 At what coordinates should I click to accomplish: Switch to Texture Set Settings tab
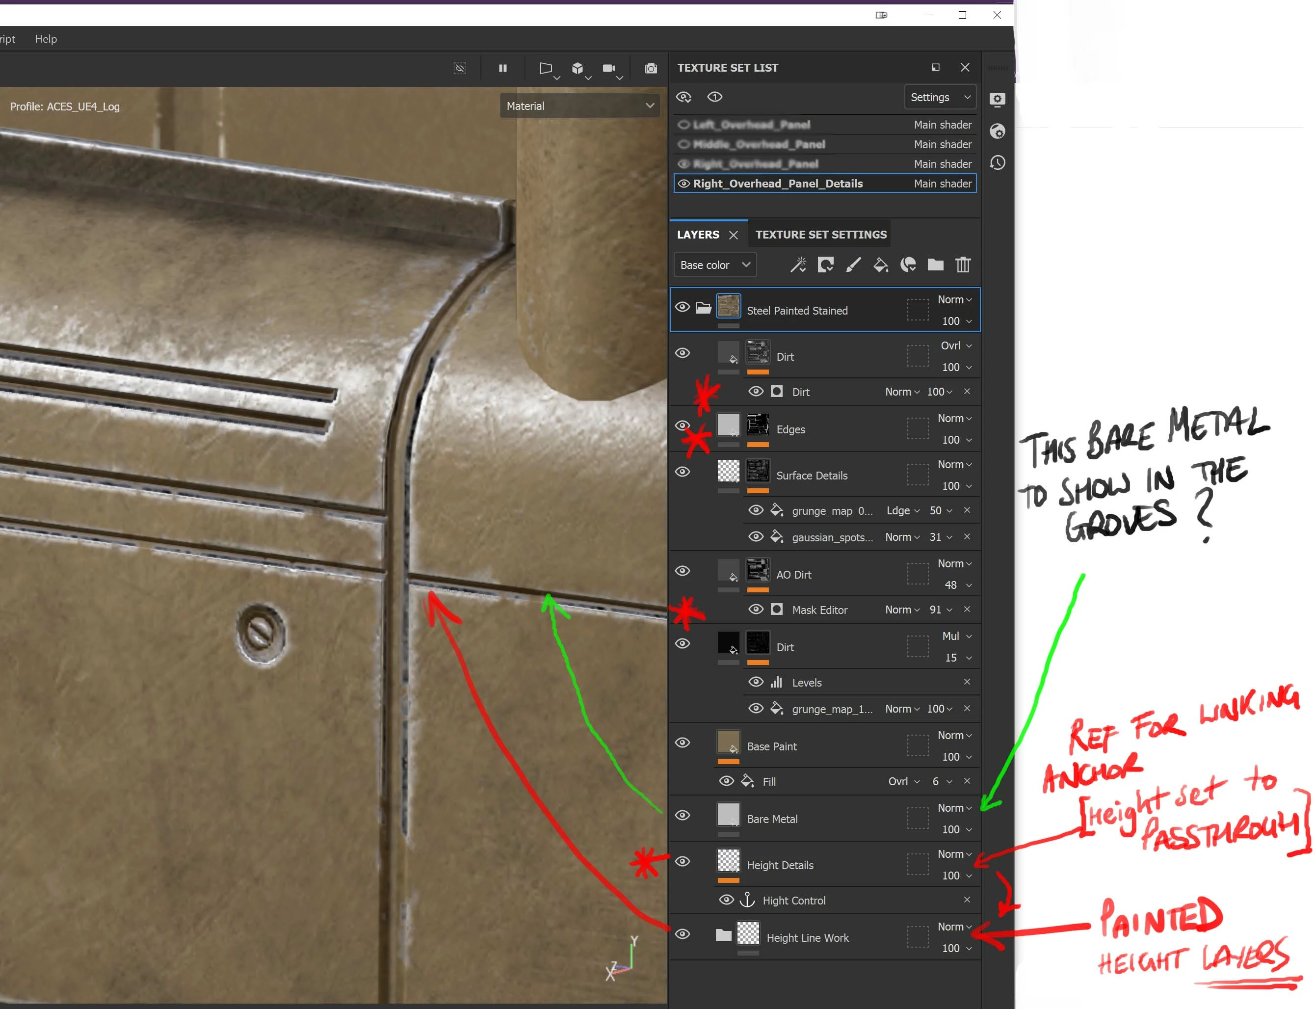(x=820, y=235)
